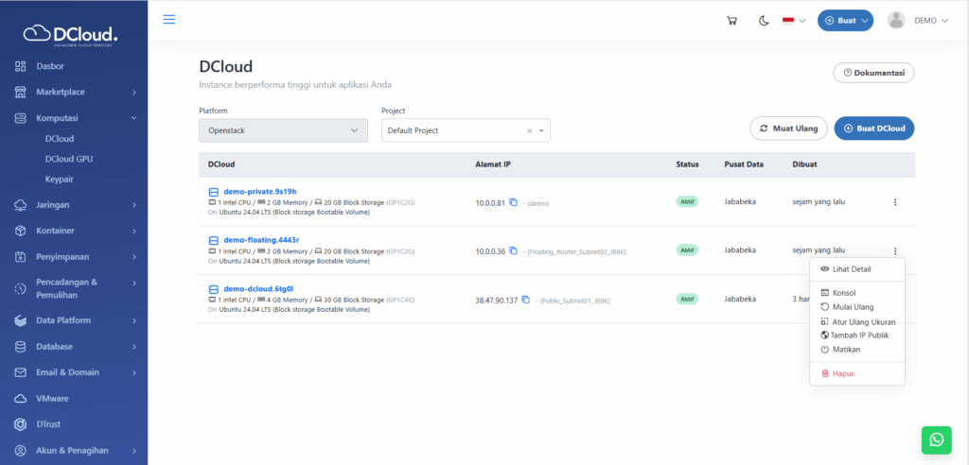Open the shopping cart icon
969x465 pixels.
coord(731,21)
